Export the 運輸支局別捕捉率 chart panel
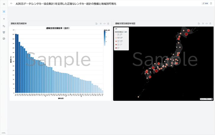 (x=97, y=24)
